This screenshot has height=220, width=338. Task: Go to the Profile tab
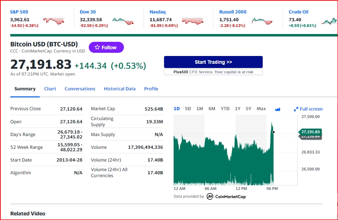click(151, 89)
